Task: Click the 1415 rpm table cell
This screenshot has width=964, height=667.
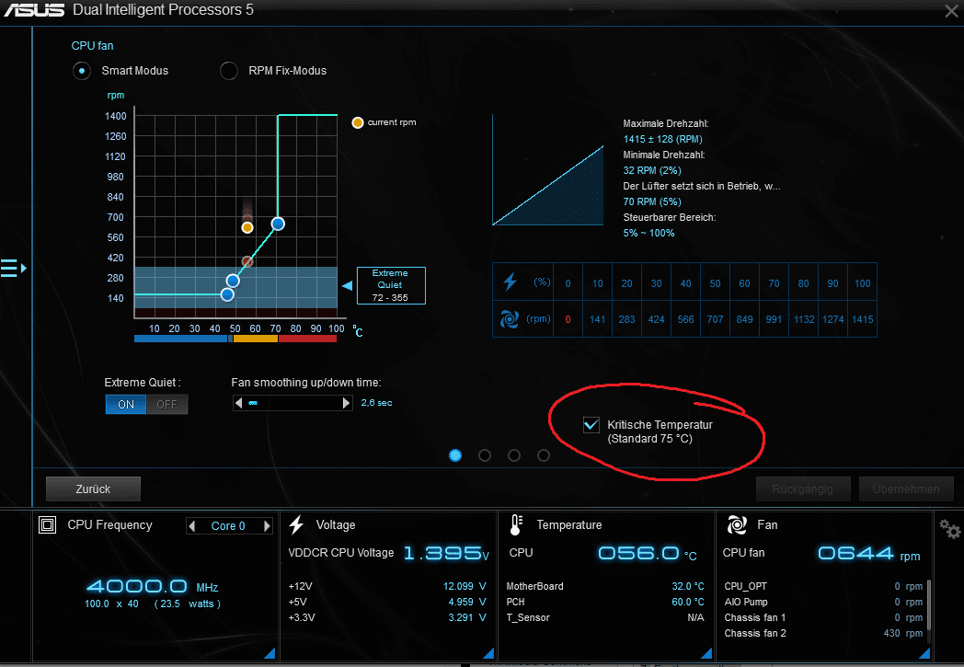Action: [863, 319]
